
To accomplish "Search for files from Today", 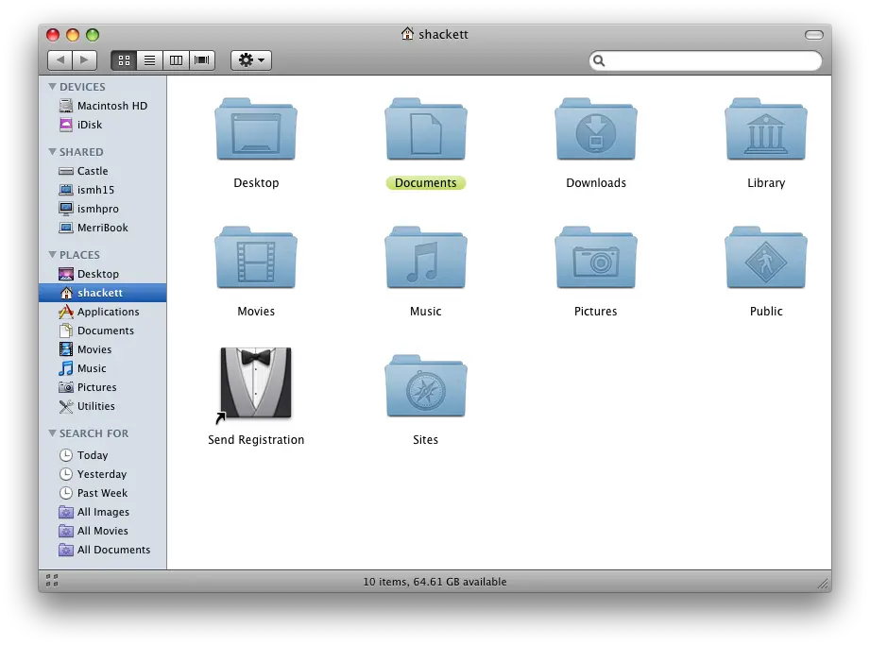I will 103,455.
